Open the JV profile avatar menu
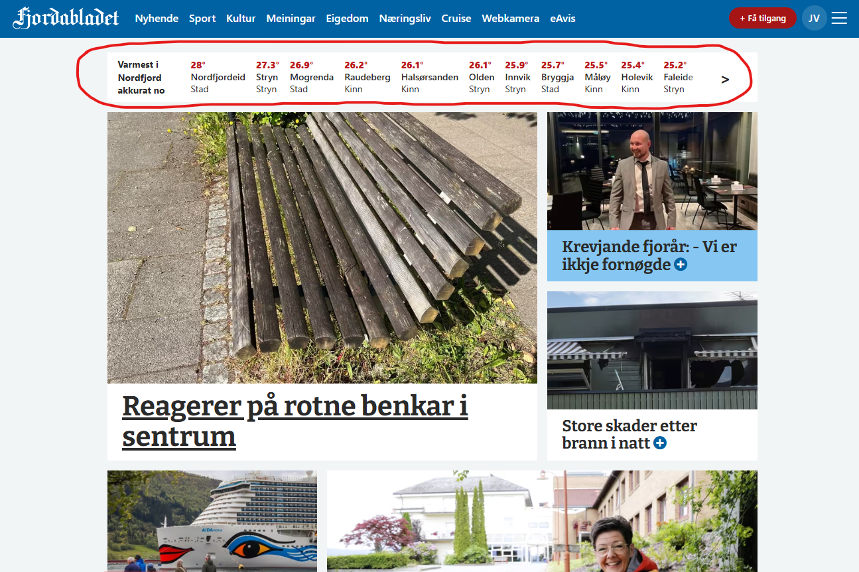Viewport: 859px width, 572px height. [814, 18]
